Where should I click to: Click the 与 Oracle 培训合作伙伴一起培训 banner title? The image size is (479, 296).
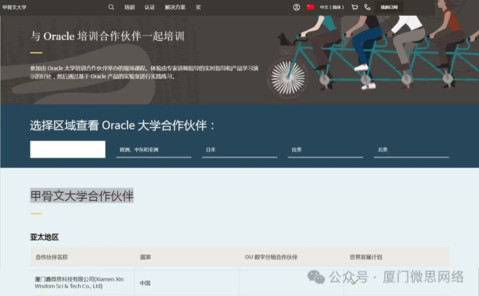click(107, 36)
